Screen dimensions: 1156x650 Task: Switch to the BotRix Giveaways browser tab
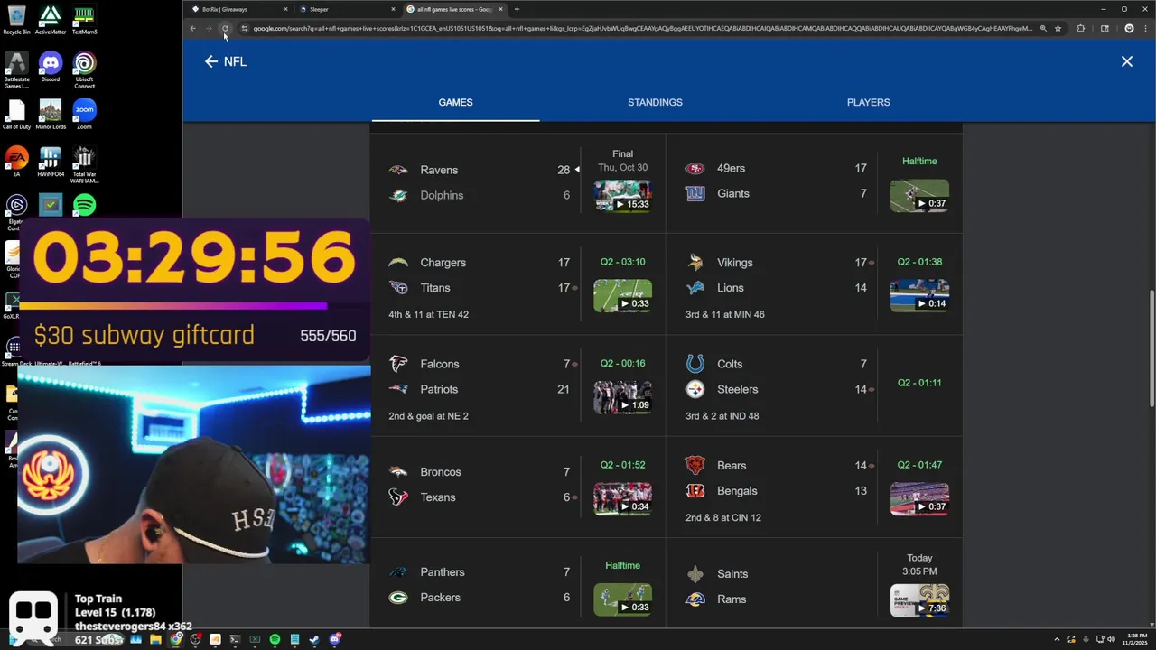tap(238, 9)
